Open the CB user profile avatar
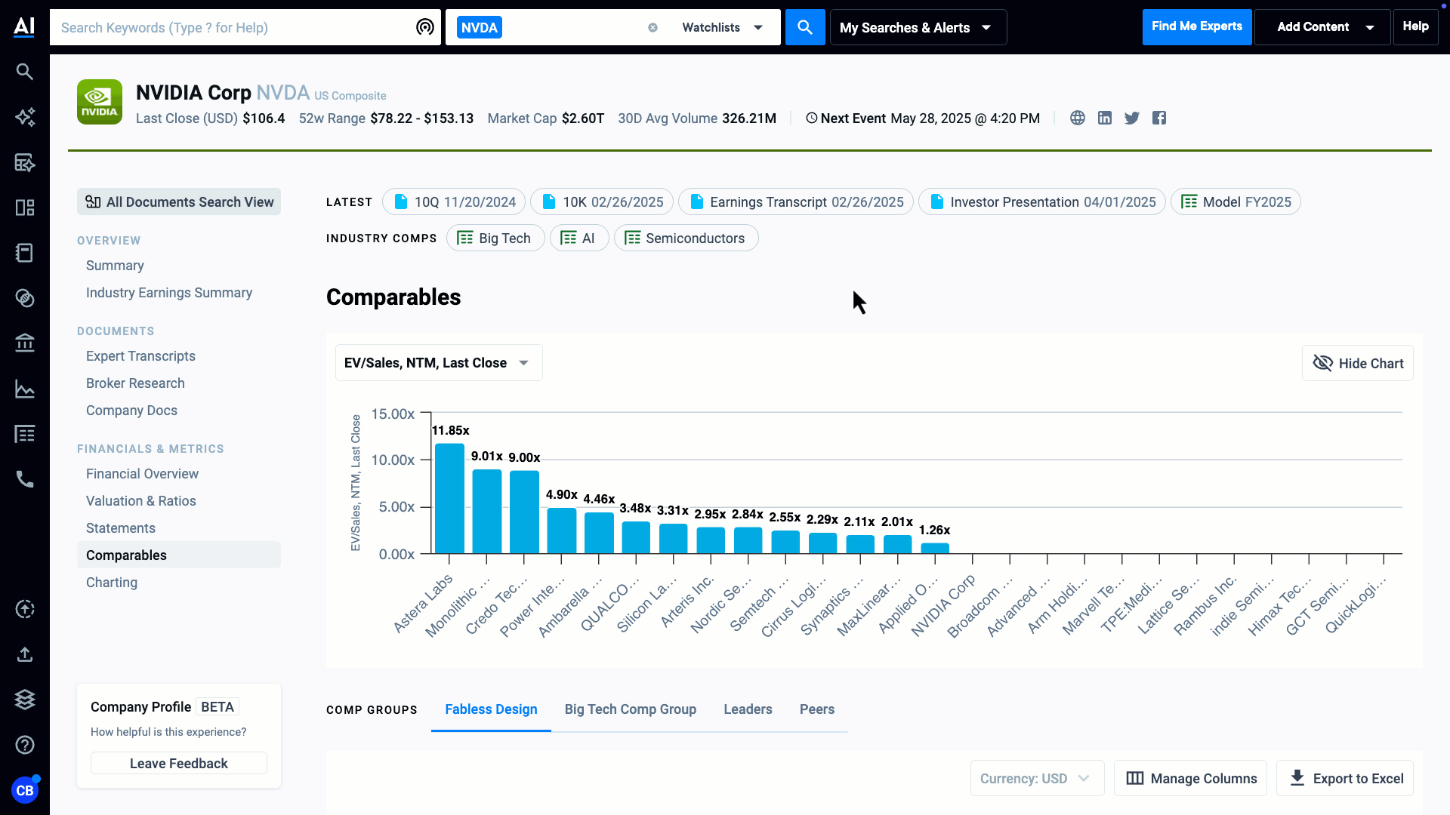This screenshot has width=1450, height=815. coord(25,790)
